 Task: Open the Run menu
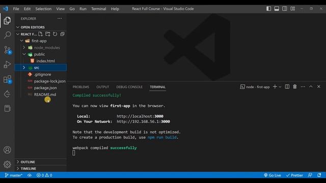(x=83, y=9)
